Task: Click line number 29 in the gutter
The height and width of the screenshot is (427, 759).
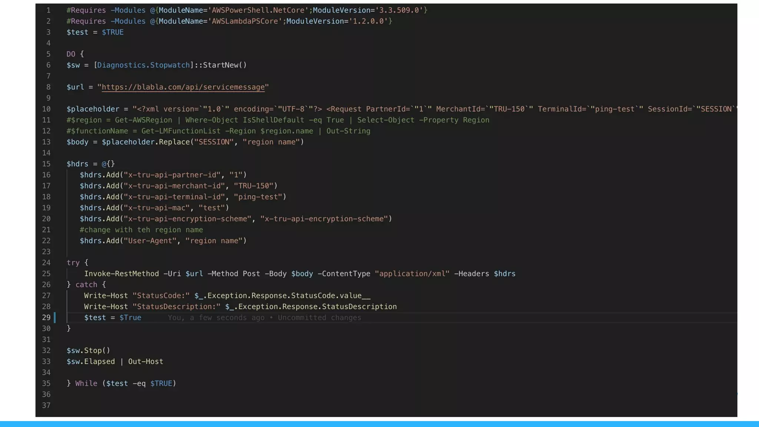Action: [46, 318]
